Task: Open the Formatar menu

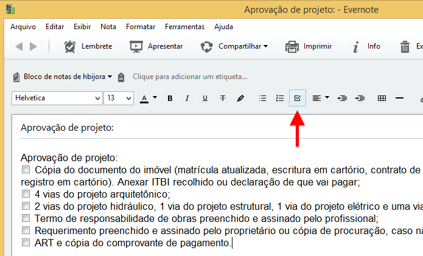Action: [141, 27]
